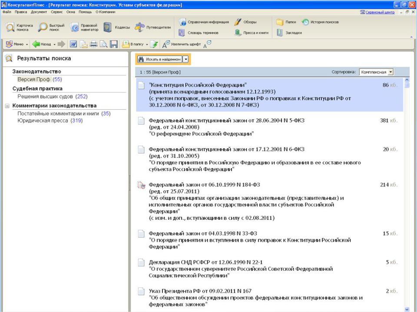Open Карточка поиска search card
This screenshot has width=417, height=312.
20,27
